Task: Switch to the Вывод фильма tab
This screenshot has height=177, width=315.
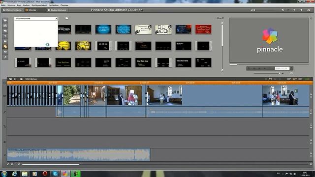Action: pyautogui.click(x=57, y=10)
